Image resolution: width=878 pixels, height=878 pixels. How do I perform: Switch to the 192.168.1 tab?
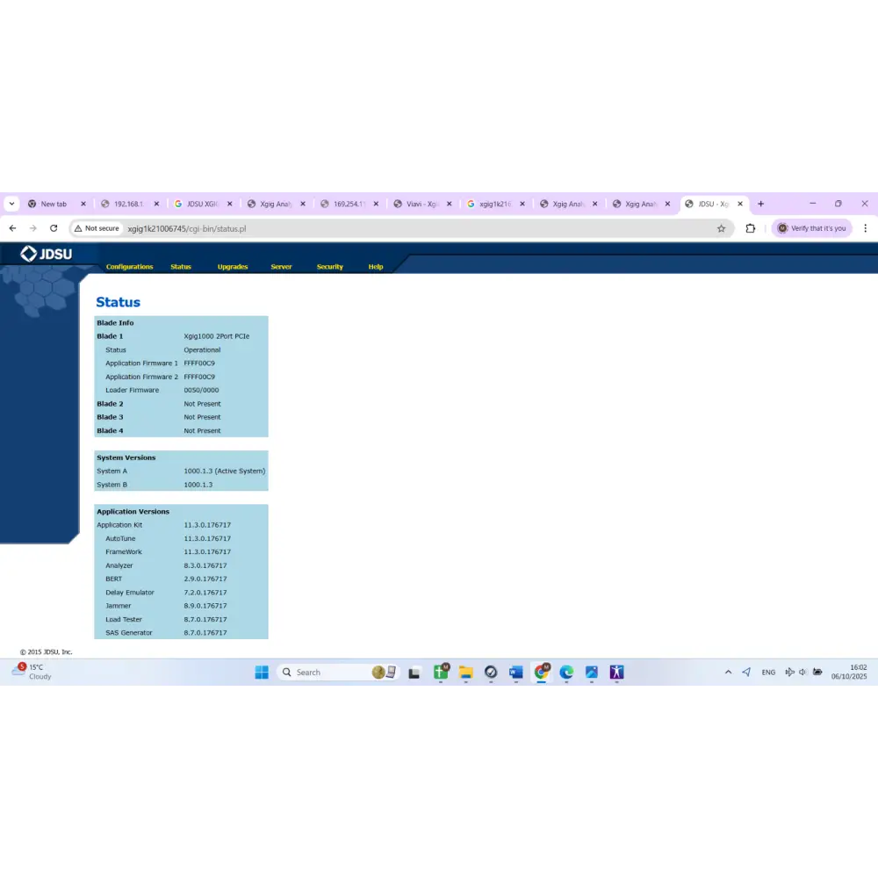128,204
